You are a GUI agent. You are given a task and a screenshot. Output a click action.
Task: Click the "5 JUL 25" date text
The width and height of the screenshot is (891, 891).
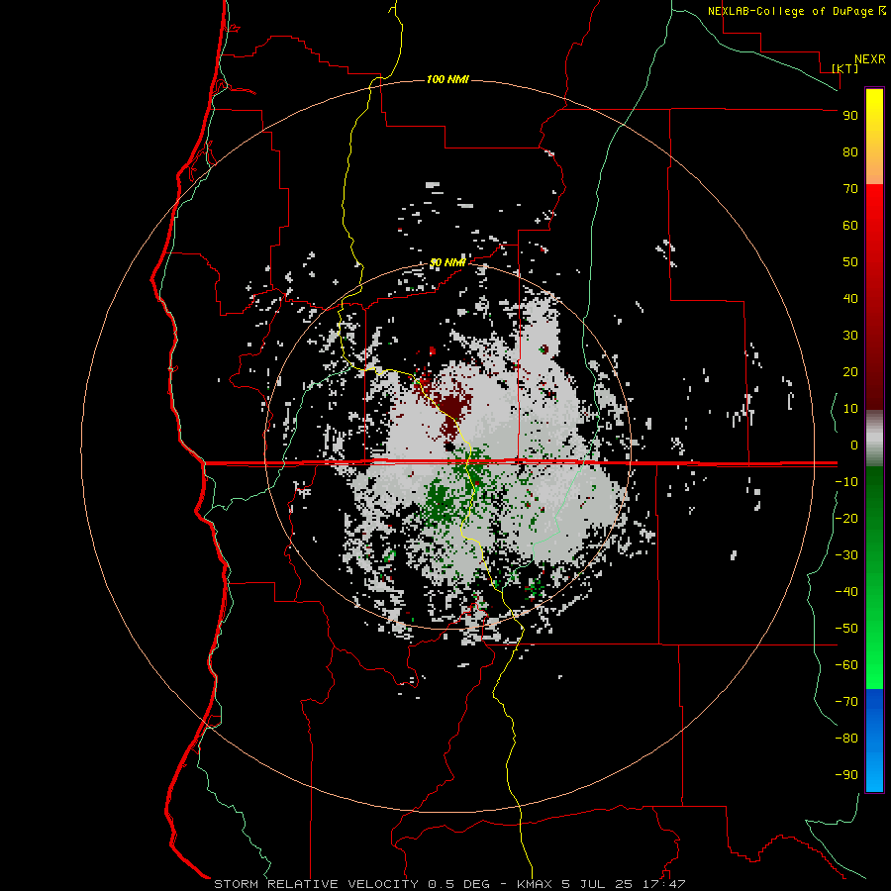pos(597,884)
